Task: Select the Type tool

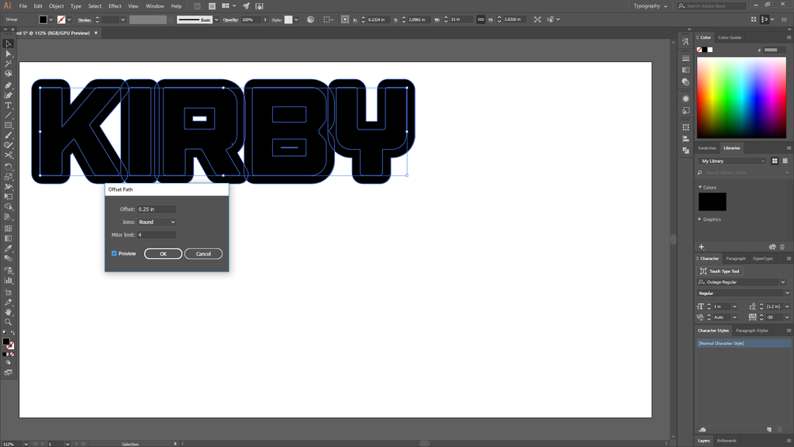Action: [9, 105]
